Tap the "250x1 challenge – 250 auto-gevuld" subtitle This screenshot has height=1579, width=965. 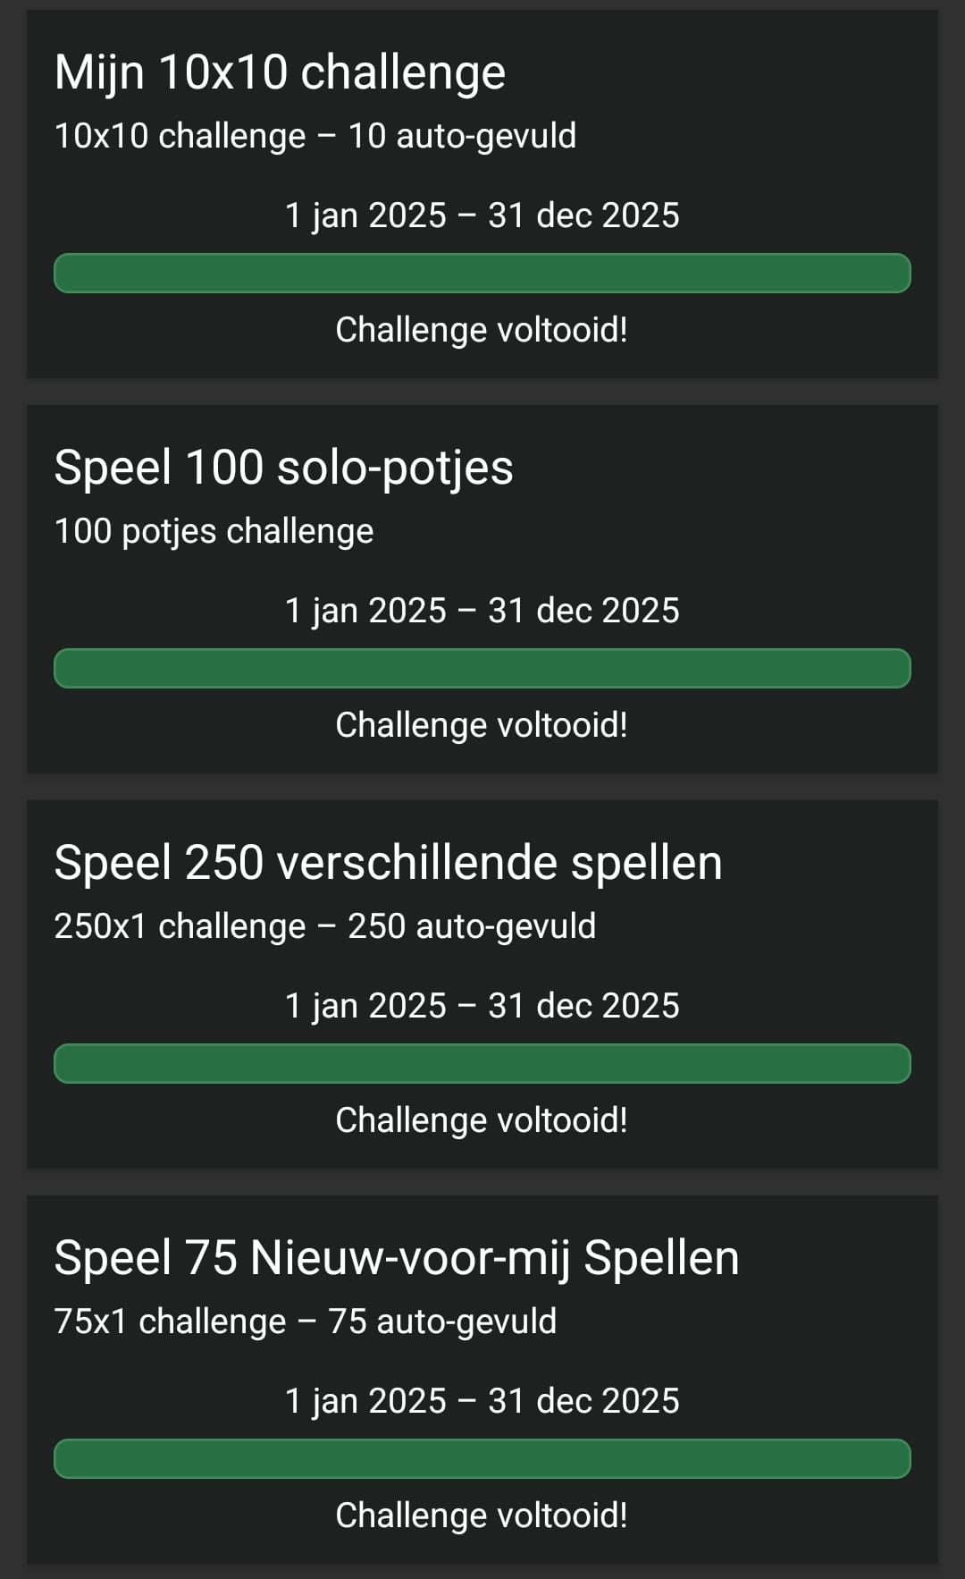(x=324, y=926)
